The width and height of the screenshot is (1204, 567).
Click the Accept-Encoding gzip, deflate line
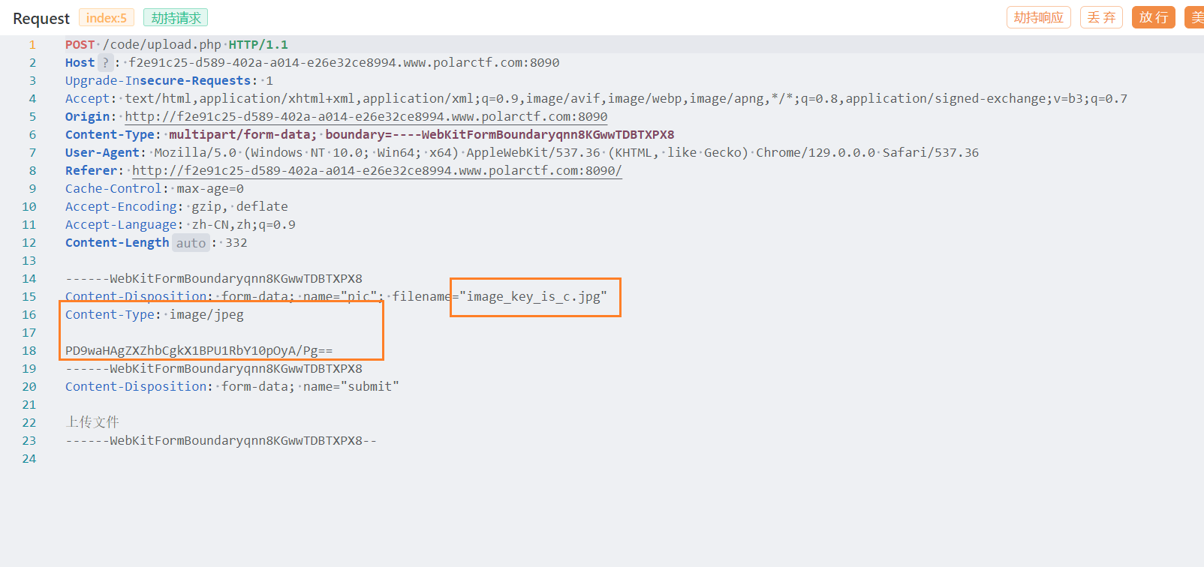click(176, 207)
